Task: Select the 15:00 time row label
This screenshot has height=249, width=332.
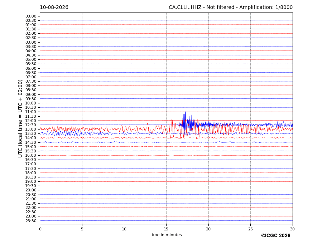Action: tap(31, 147)
